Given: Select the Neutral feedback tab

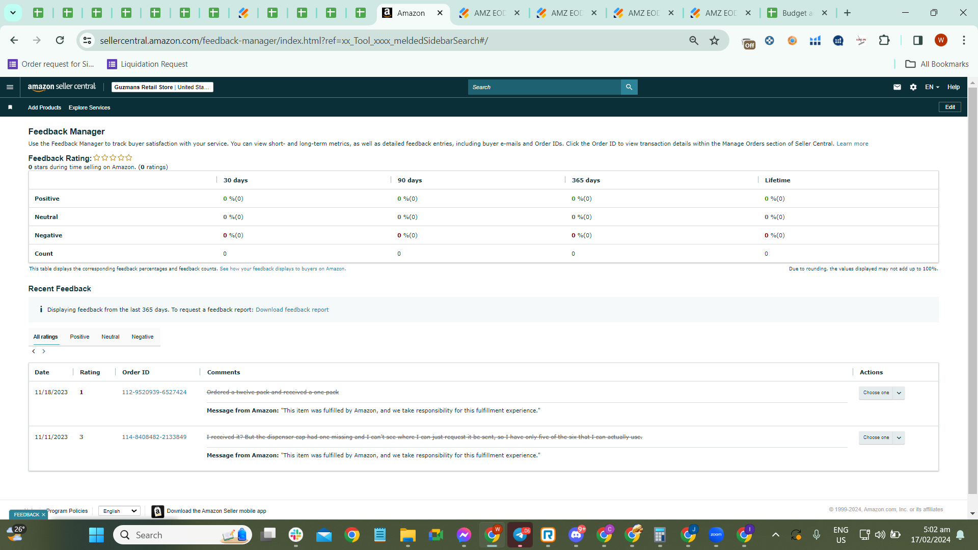Looking at the screenshot, I should point(111,337).
